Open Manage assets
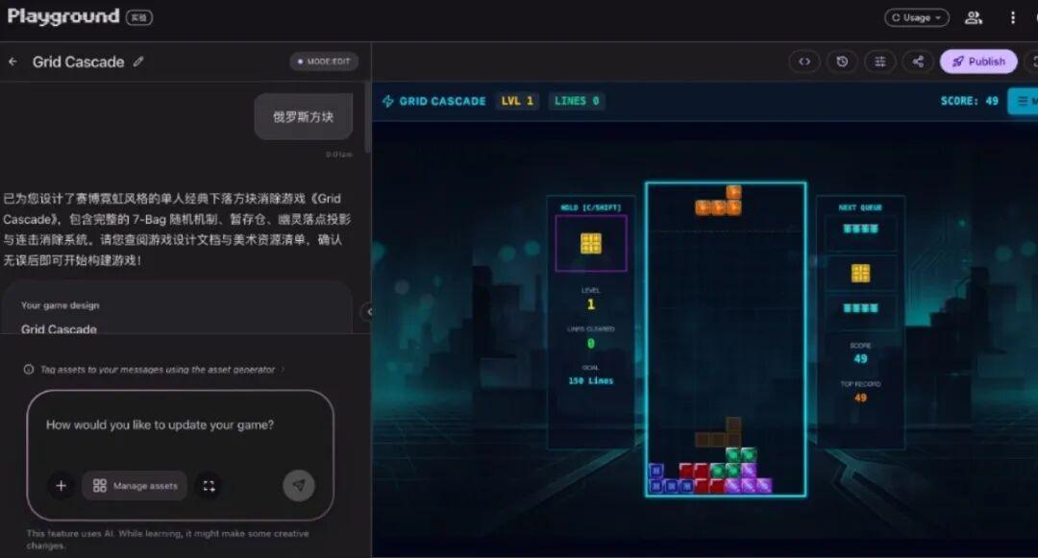Screen dimensions: 1038x558 pos(136,486)
